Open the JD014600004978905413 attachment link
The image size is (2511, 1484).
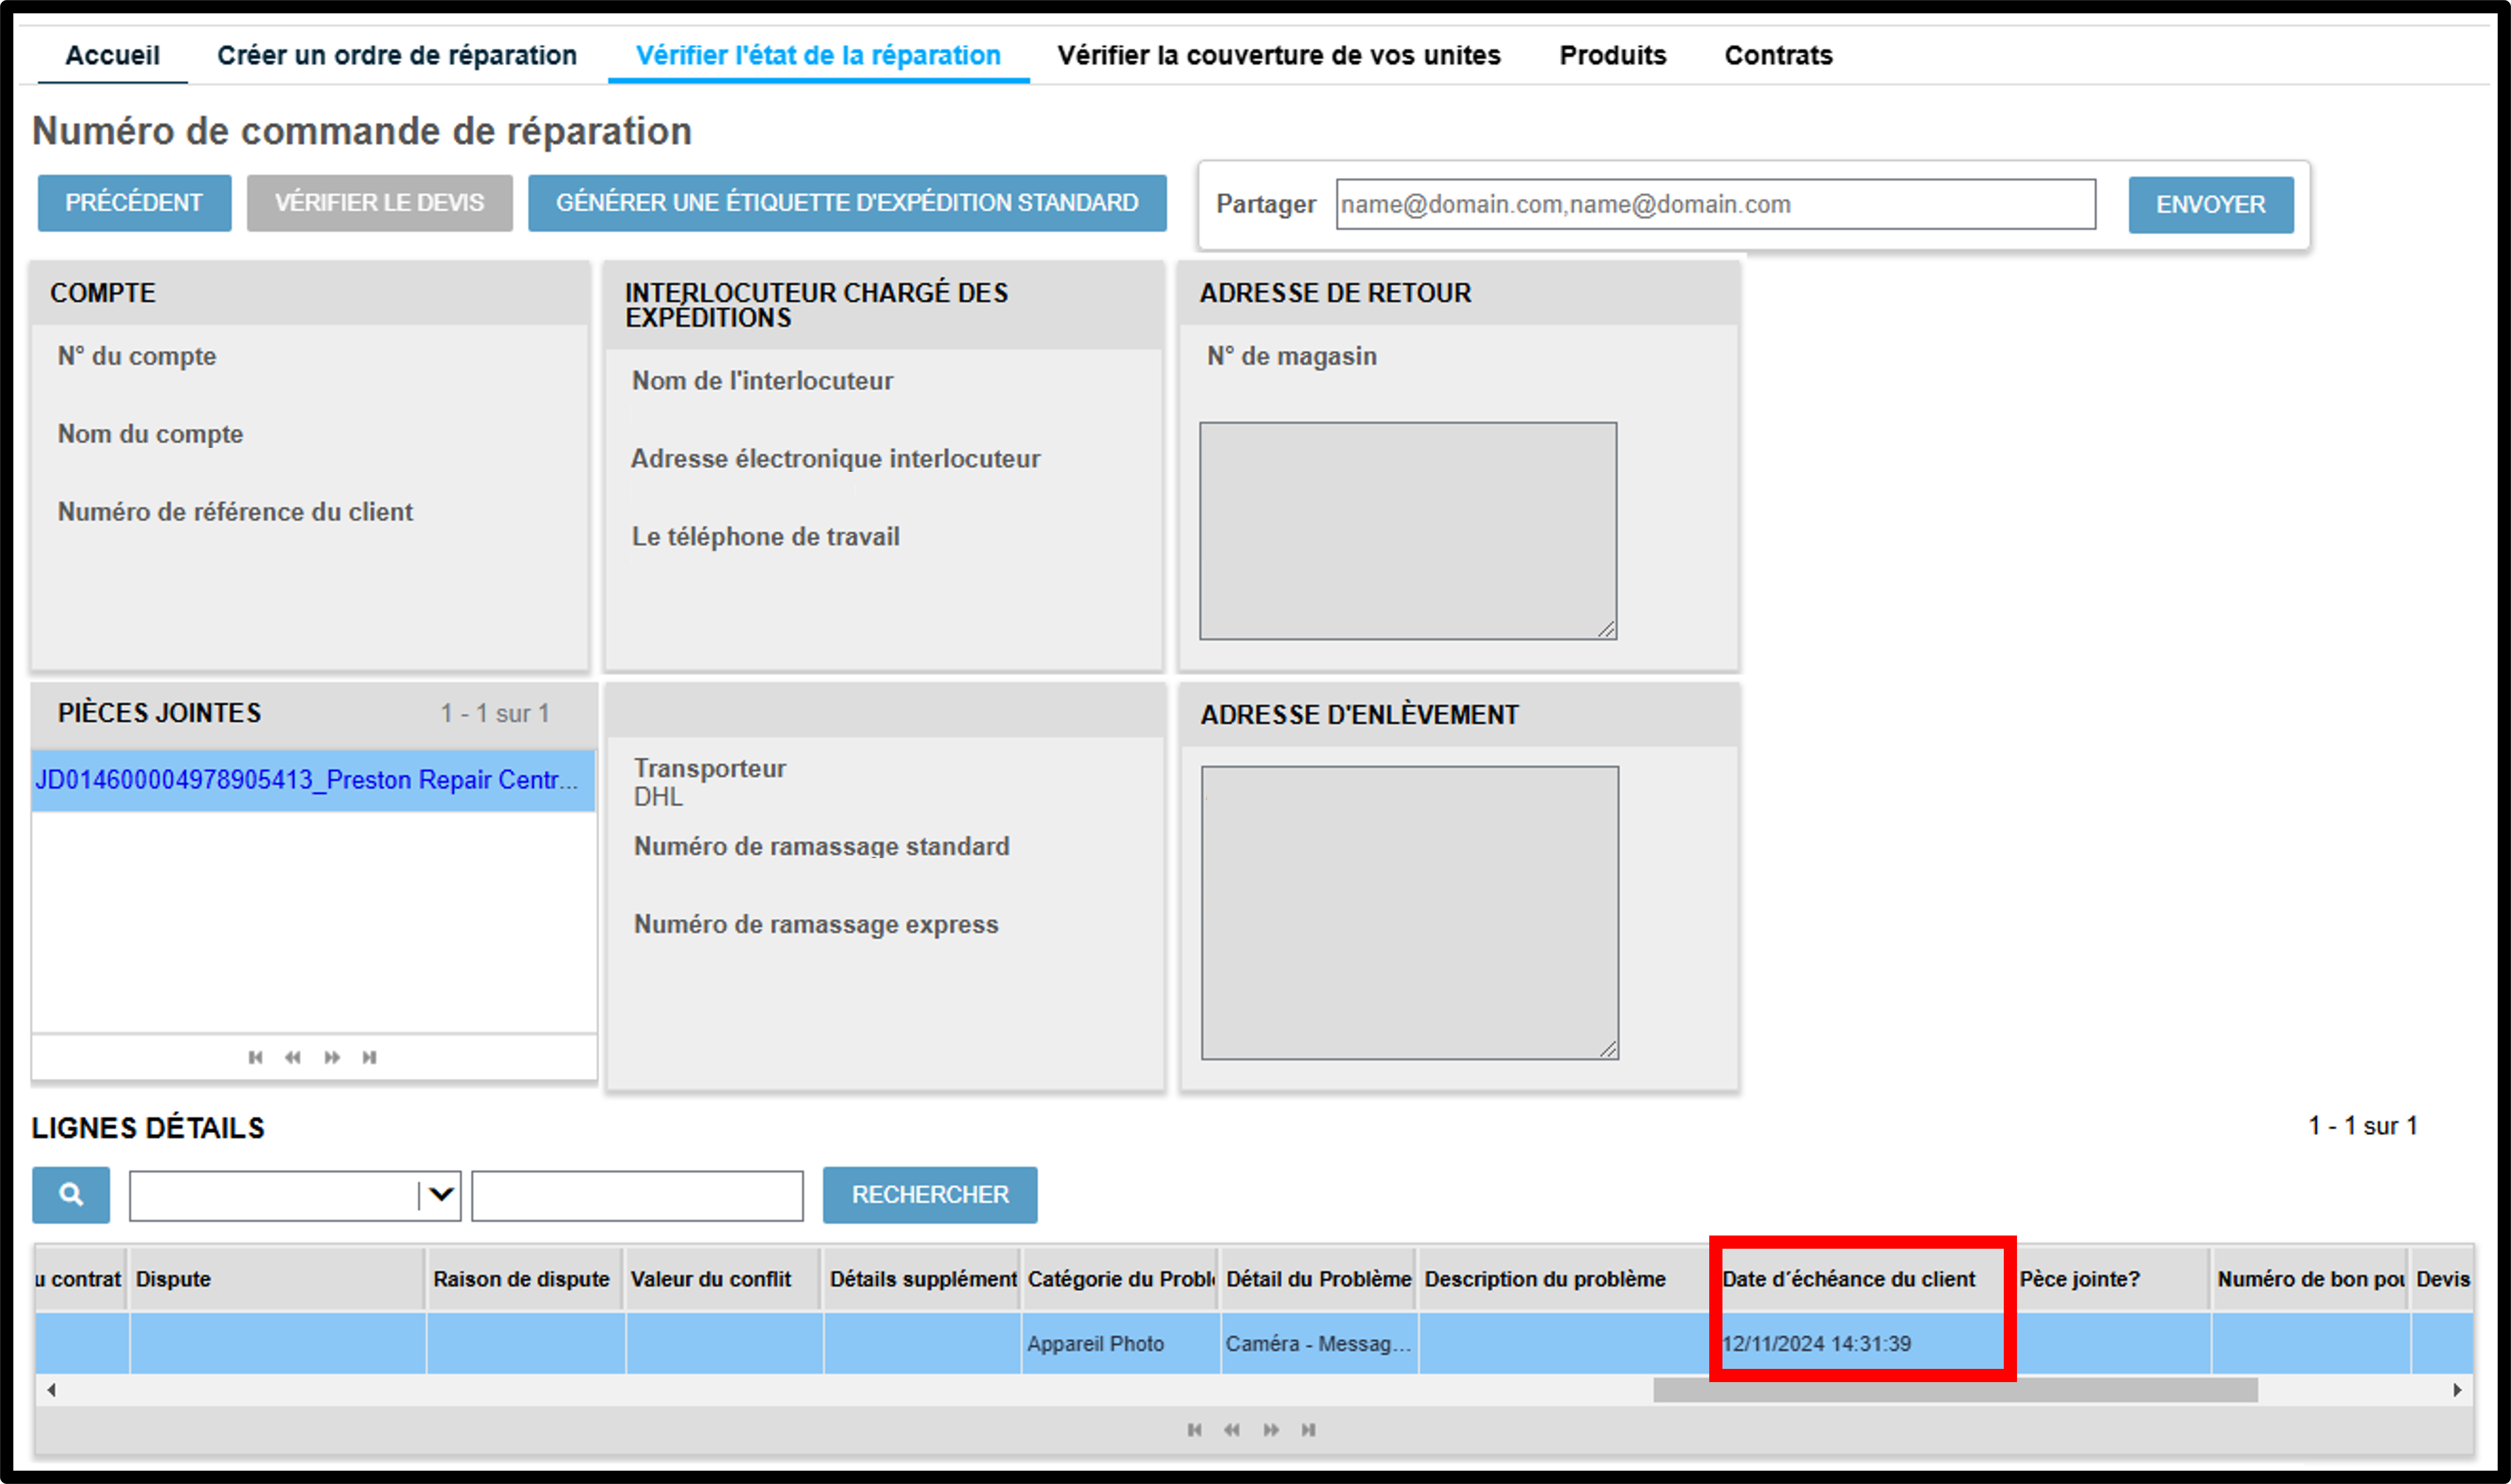coord(307,780)
